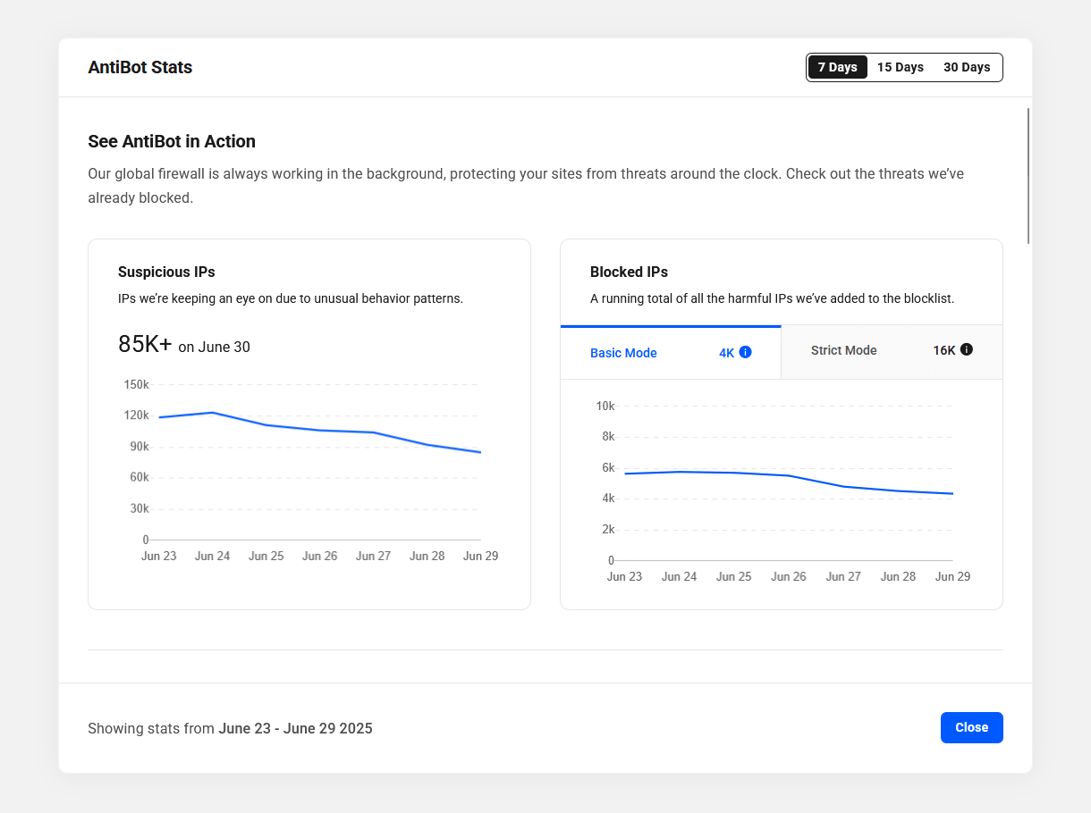Click the June 23 - June 29 2025 date text
Viewport: 1091px width, 813px height.
(295, 728)
